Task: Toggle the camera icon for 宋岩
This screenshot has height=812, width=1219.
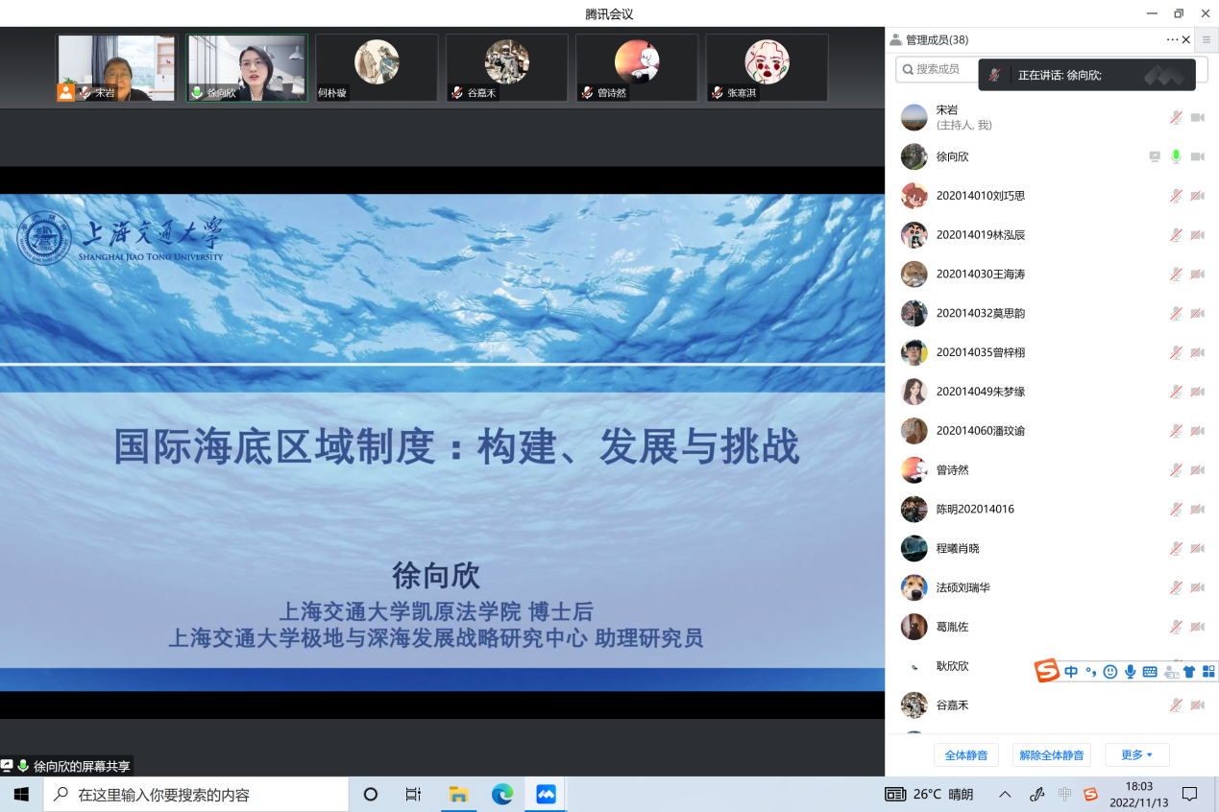Action: pyautogui.click(x=1197, y=117)
